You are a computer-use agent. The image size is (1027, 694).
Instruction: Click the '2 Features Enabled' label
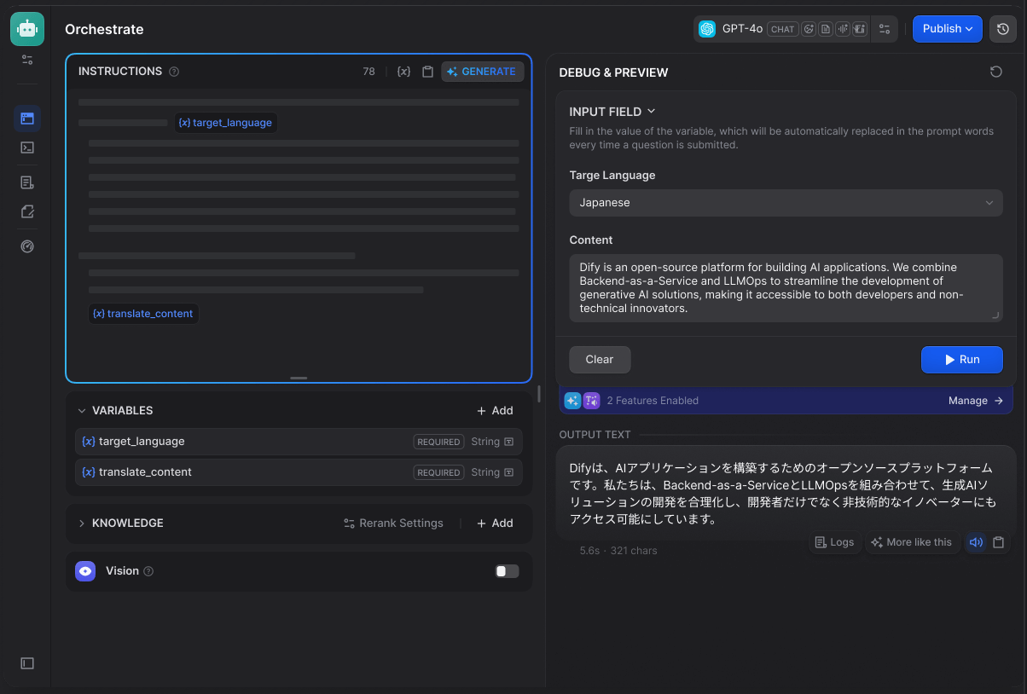(x=653, y=401)
